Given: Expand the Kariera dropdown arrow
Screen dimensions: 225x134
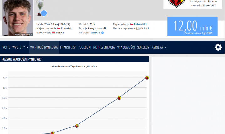Looking at the screenshot, I should (165, 47).
